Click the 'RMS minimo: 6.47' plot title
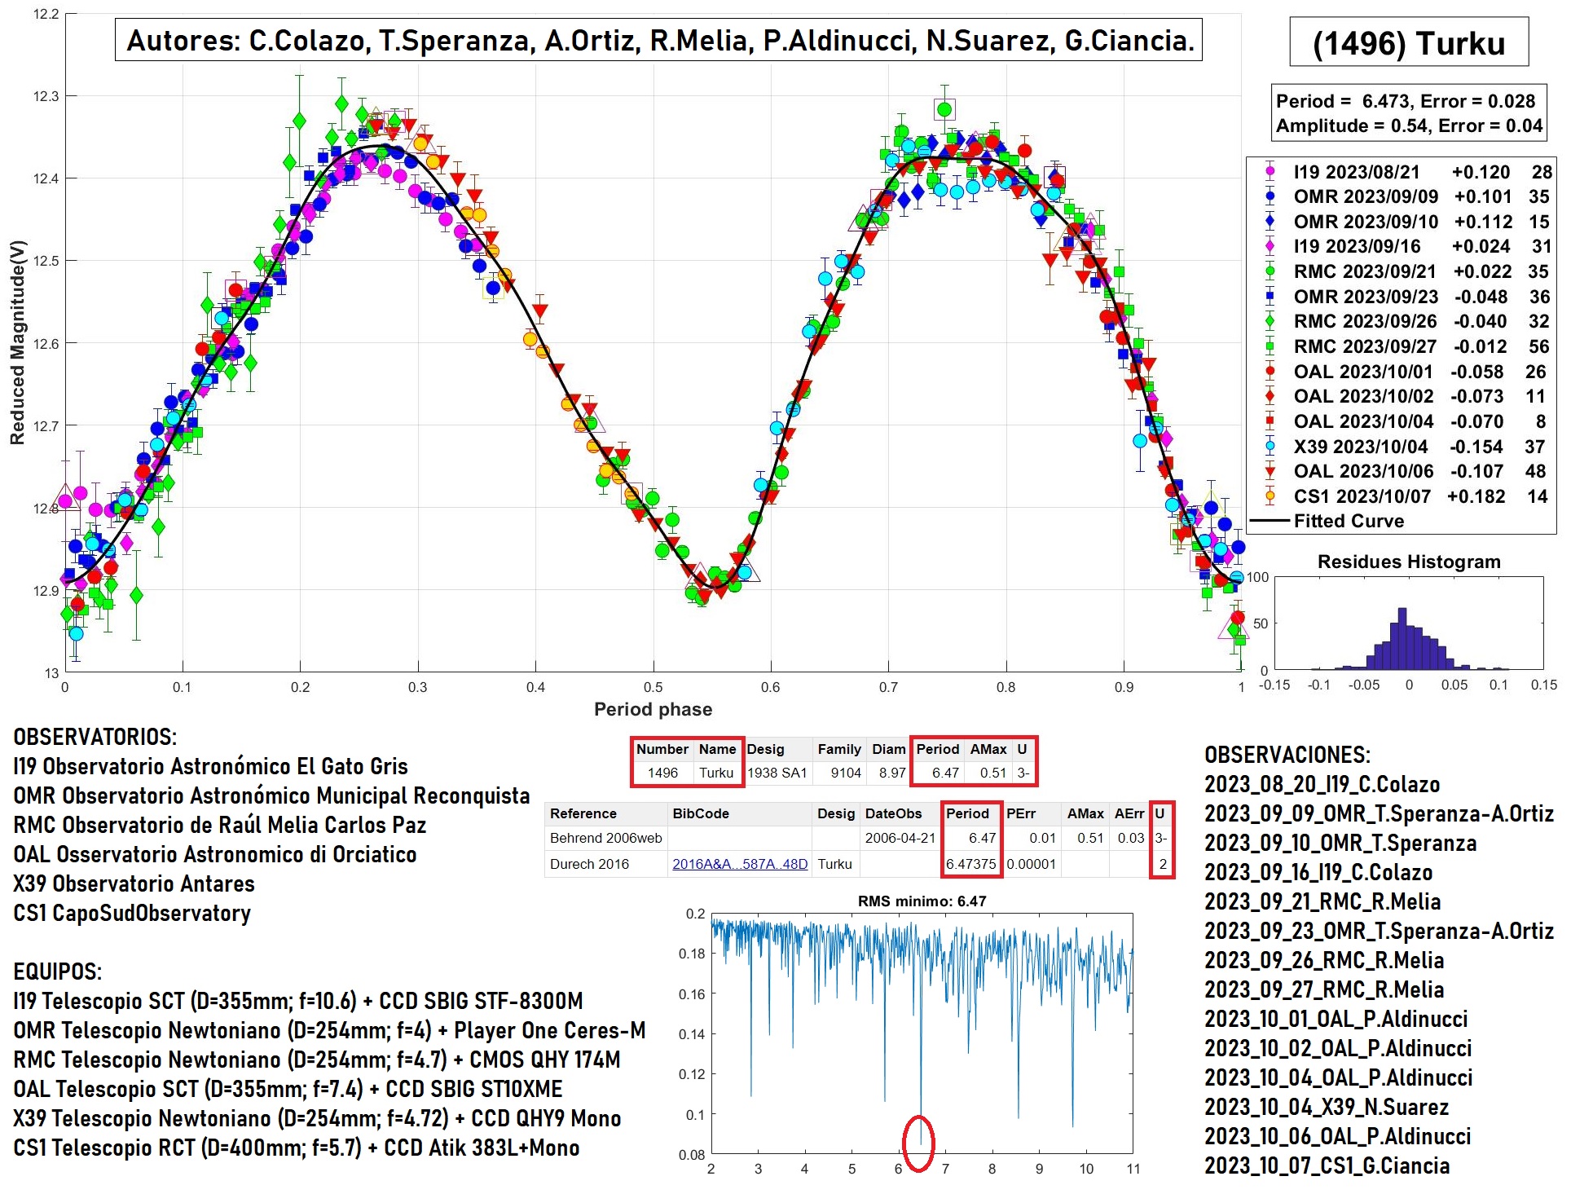Viewport: 1571px width, 1194px height. pyautogui.click(x=922, y=901)
